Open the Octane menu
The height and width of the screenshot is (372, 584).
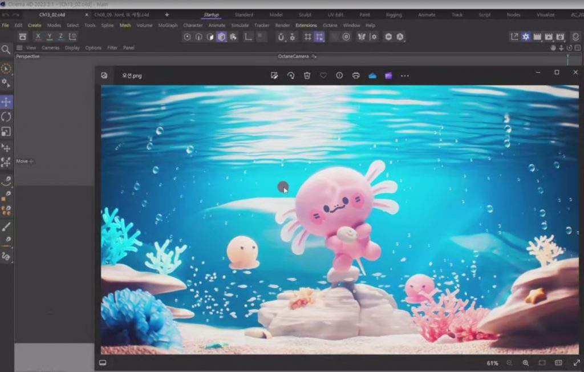click(x=330, y=25)
